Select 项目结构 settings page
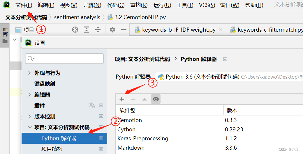Screen dimensions: 303x154 click(x=52, y=149)
